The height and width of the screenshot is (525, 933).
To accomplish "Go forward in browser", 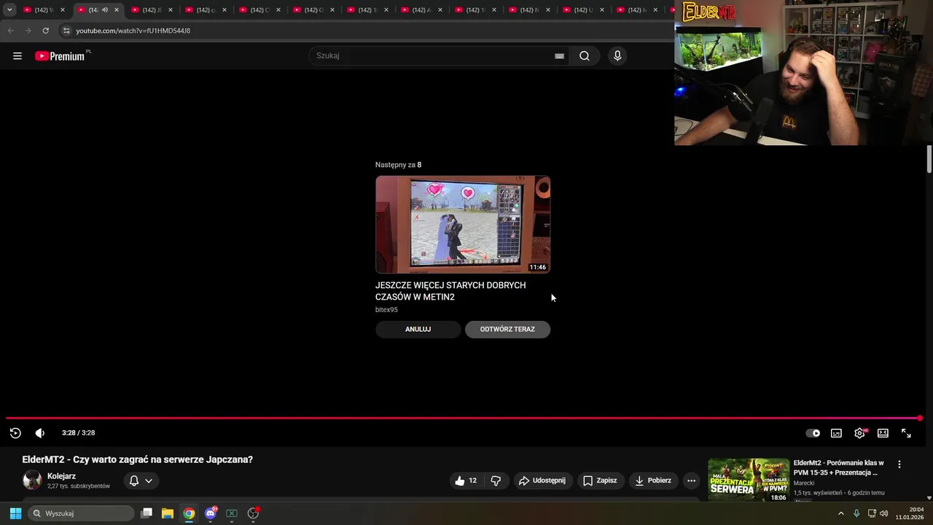I will 28,31.
